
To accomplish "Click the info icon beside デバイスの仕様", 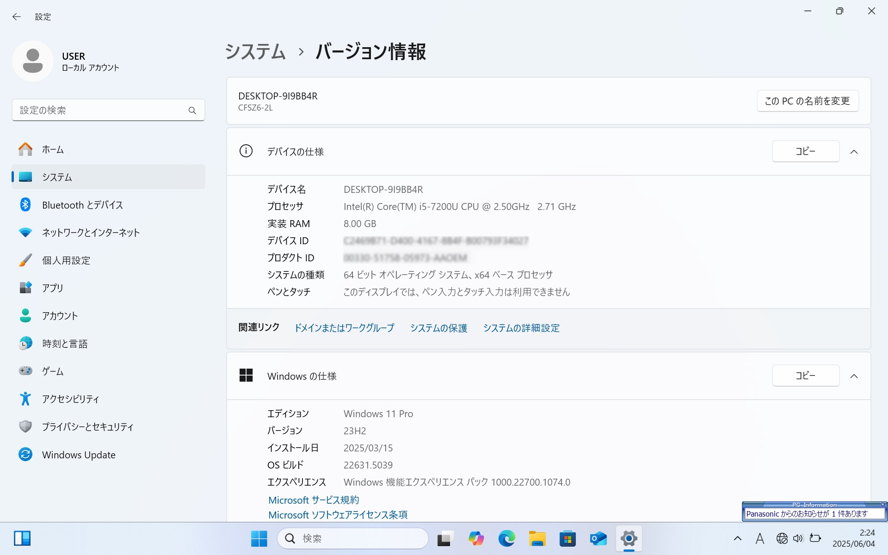I will (x=246, y=151).
